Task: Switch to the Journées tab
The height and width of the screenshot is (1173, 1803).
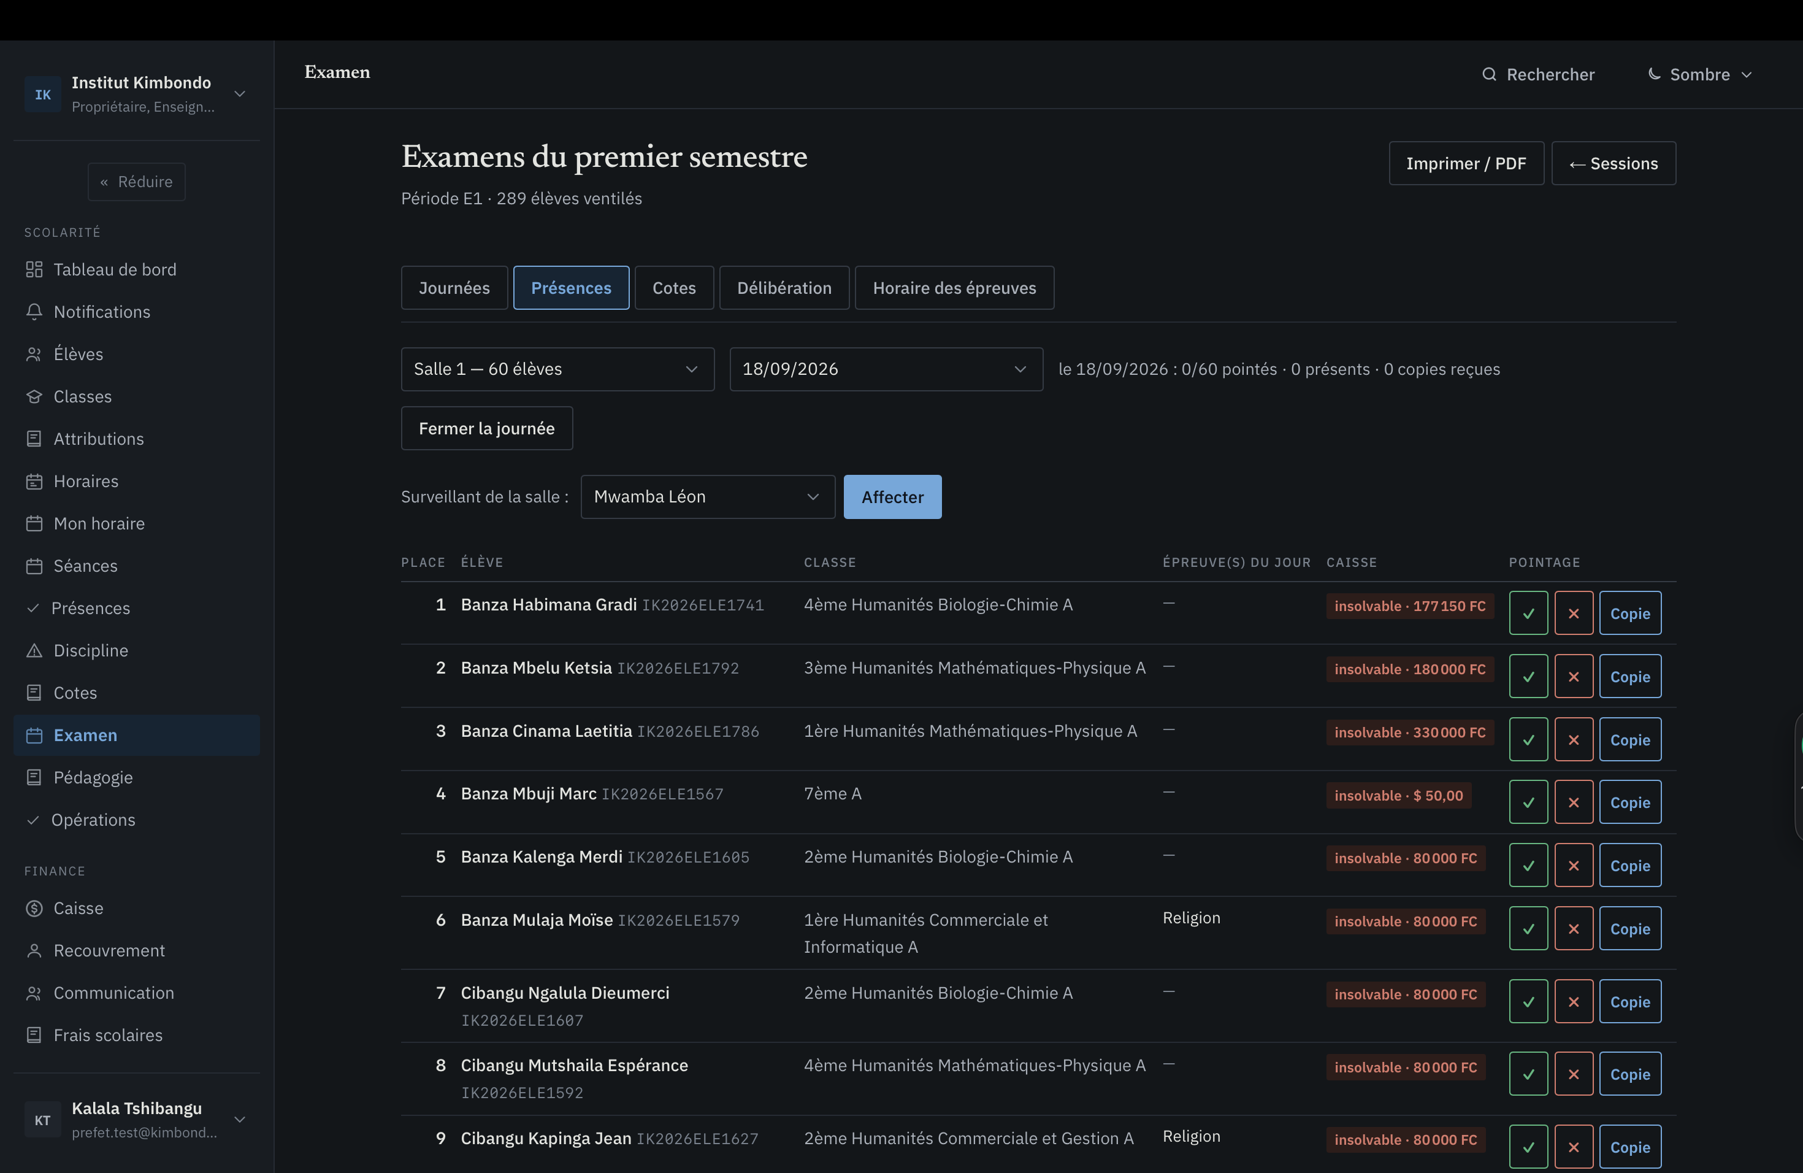Action: click(x=454, y=288)
